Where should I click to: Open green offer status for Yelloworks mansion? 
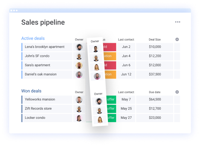point(111,100)
